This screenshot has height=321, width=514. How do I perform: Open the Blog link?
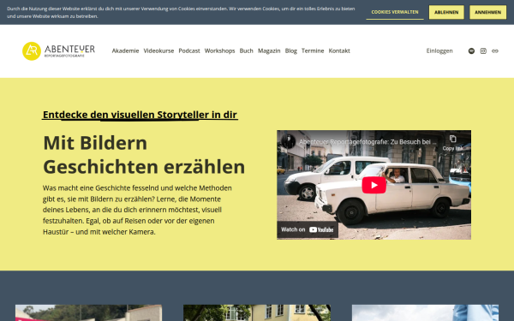pyautogui.click(x=290, y=51)
